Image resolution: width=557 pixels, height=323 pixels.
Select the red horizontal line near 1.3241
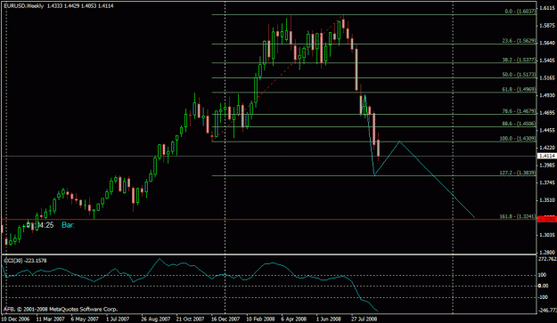point(269,220)
